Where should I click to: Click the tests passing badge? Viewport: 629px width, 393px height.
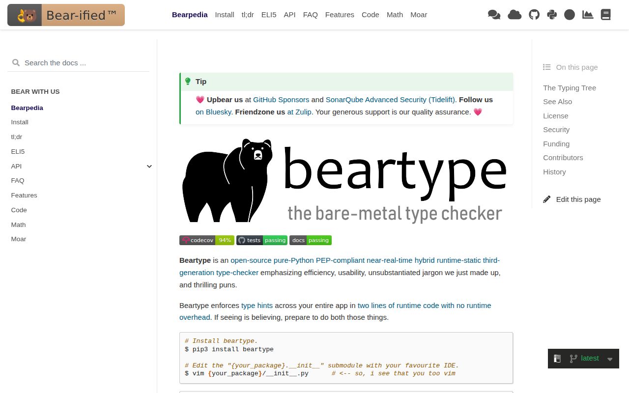tap(262, 240)
